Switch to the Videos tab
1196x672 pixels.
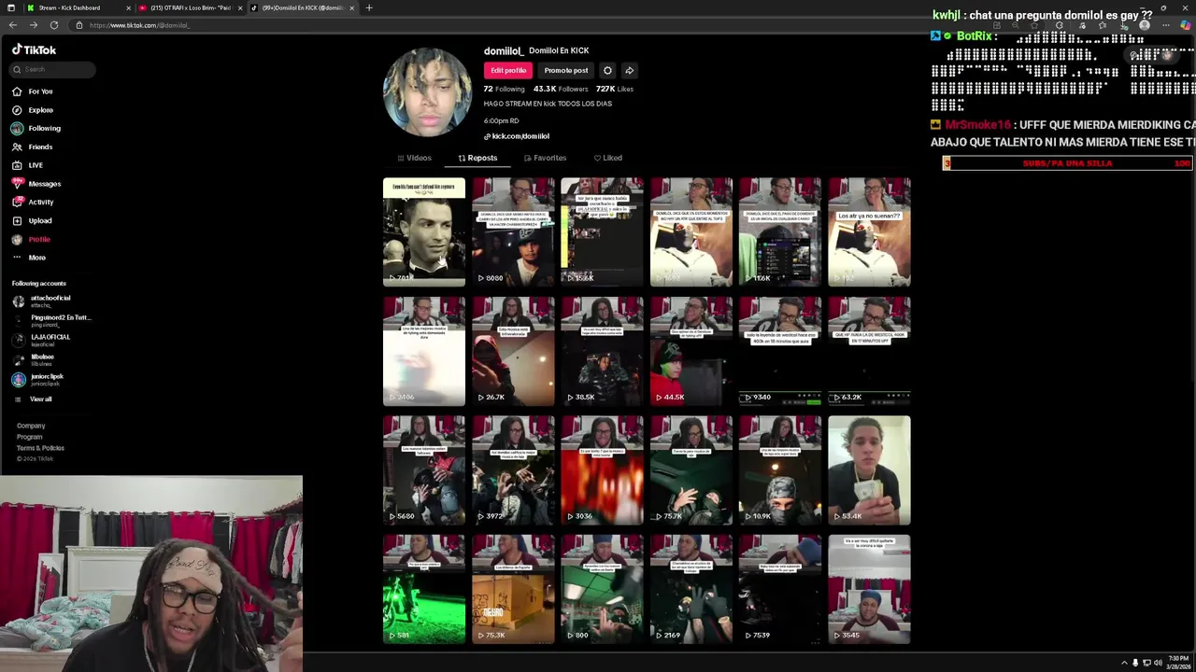pyautogui.click(x=414, y=158)
